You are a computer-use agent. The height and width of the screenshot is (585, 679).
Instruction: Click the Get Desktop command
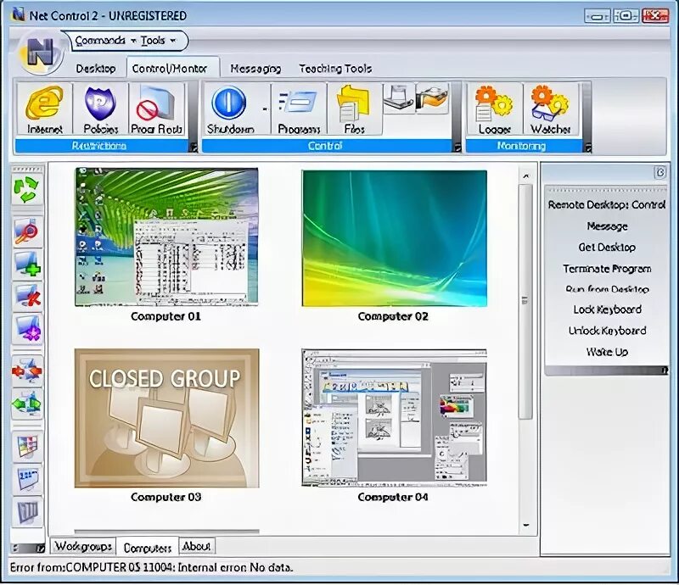tap(607, 247)
